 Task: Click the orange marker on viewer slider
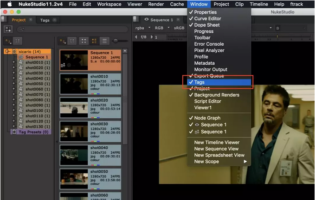click(277, 36)
